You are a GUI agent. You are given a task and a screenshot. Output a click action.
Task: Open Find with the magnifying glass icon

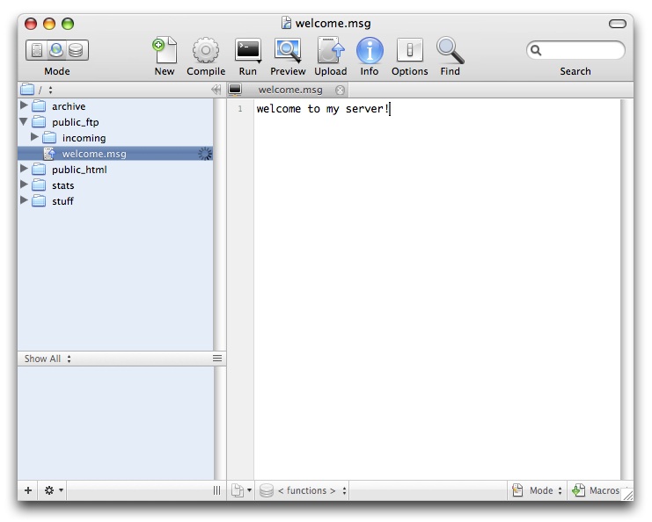coord(450,50)
